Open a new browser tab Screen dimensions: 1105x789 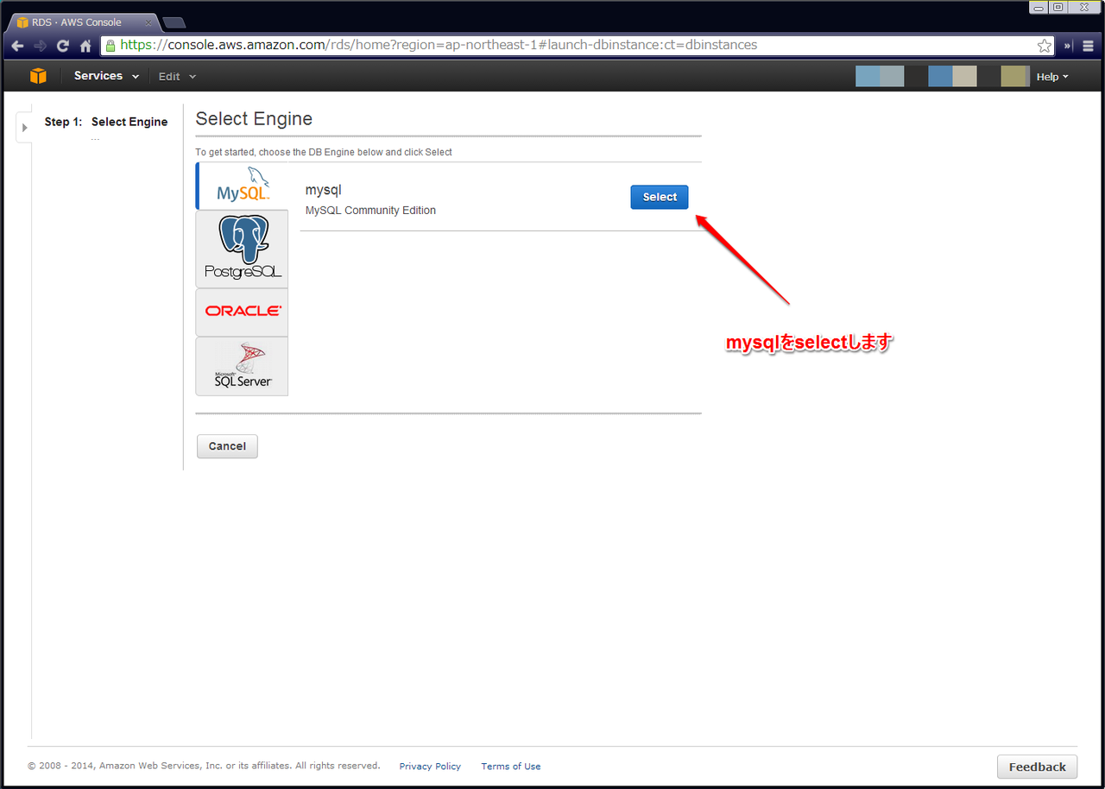tap(174, 22)
